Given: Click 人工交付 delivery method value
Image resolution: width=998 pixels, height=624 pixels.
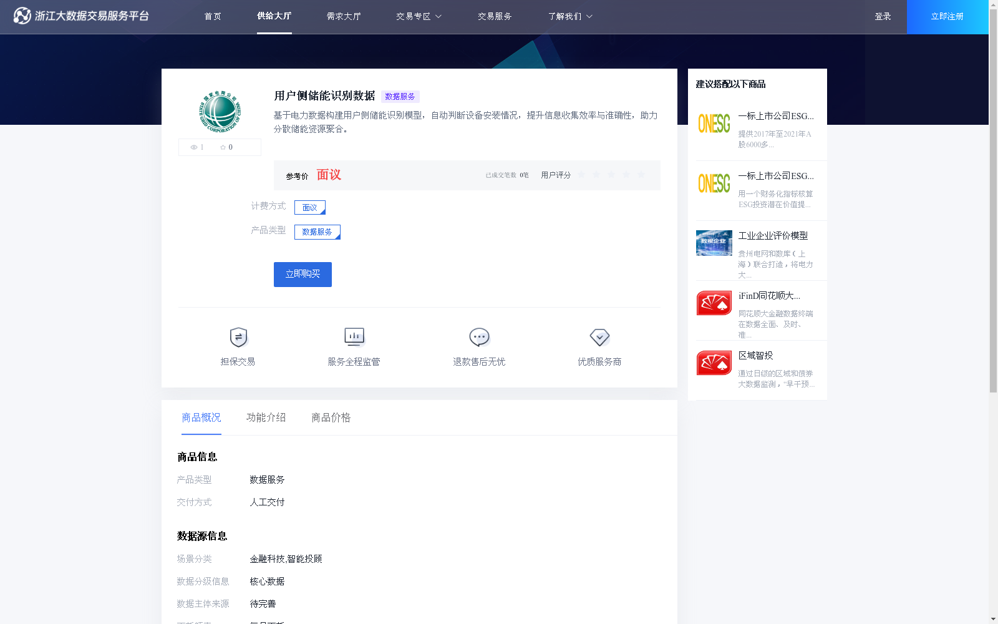Looking at the screenshot, I should point(267,502).
